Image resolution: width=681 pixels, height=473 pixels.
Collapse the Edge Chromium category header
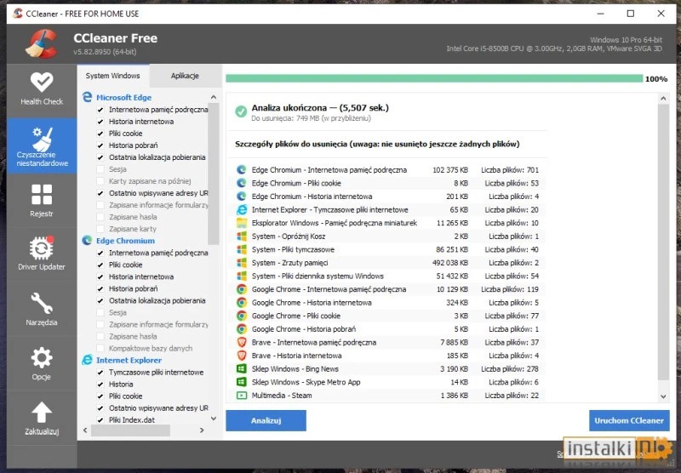tap(125, 241)
